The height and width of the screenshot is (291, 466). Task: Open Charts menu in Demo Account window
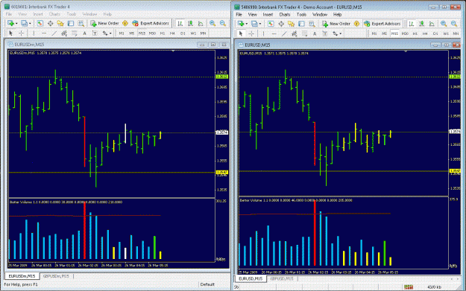[285, 15]
